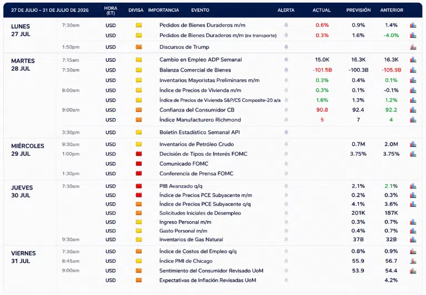Click actual value -101.5B for Balanza Comercial
The image size is (426, 295).
[322, 70]
